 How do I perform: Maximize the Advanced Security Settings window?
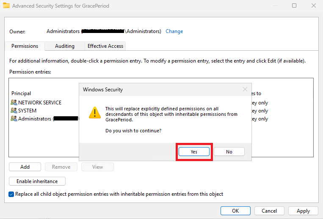click(x=294, y=5)
